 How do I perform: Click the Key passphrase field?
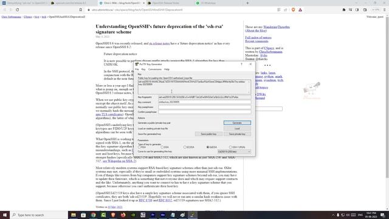[x=204, y=107]
